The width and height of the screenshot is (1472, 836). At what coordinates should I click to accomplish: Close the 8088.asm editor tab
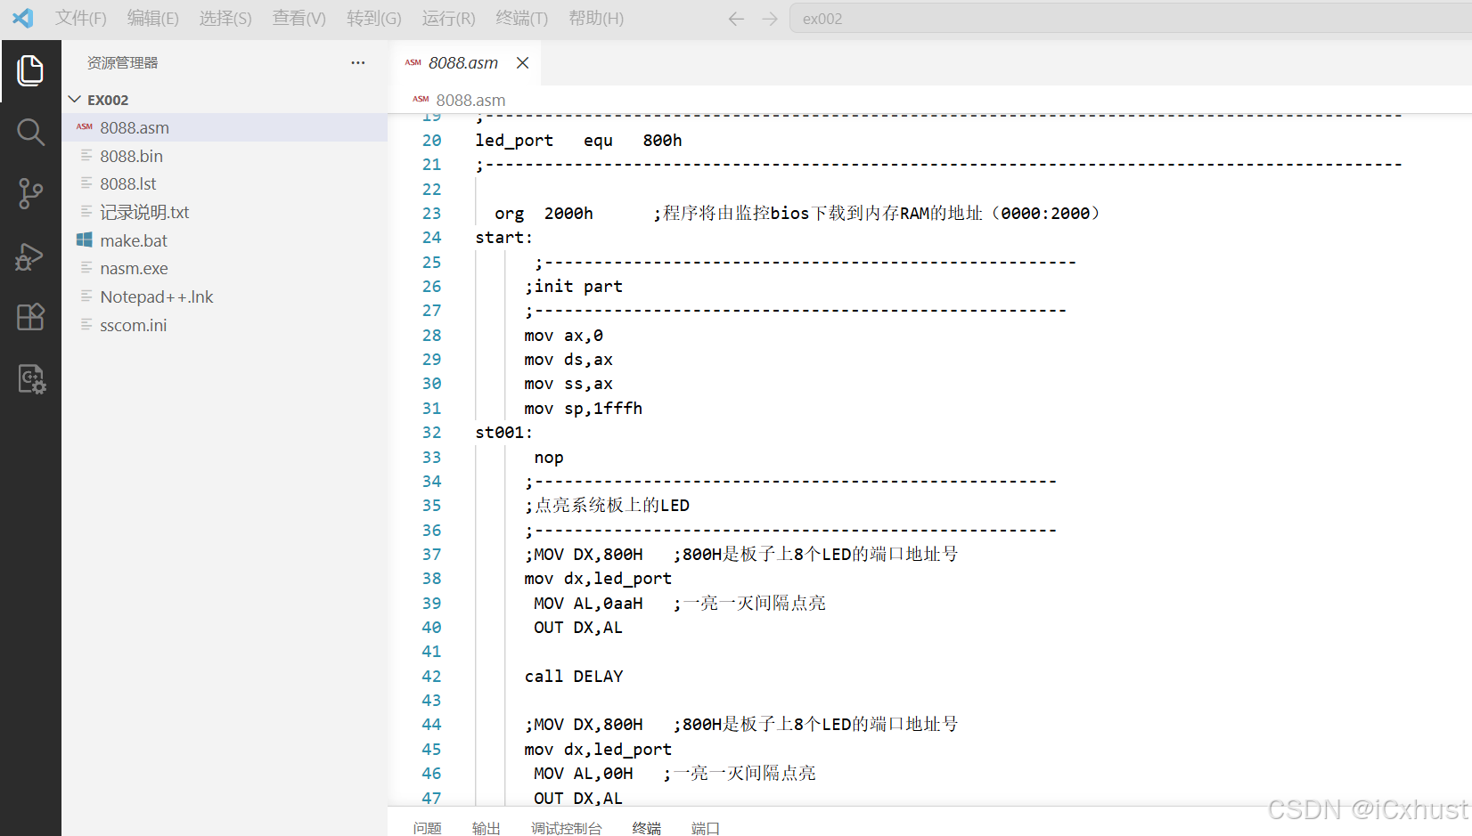(x=523, y=62)
